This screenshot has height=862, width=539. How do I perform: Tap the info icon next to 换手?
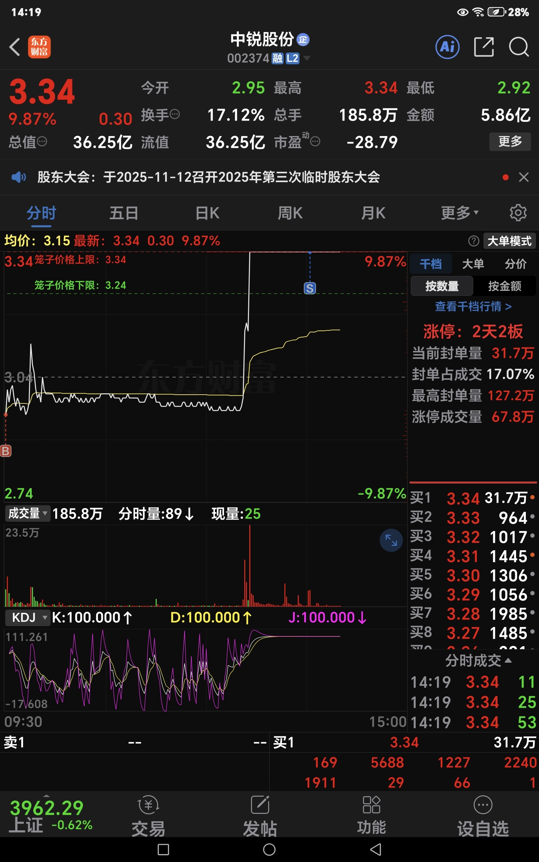coord(175,114)
